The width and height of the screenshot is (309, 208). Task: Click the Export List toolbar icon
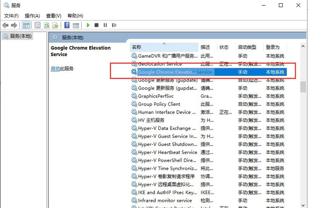click(55, 25)
